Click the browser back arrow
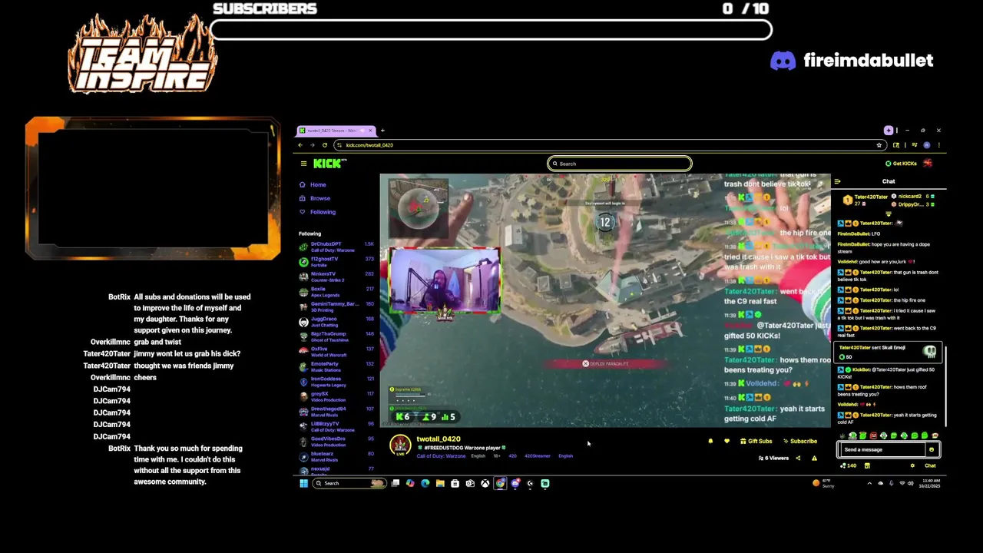The width and height of the screenshot is (983, 553). [300, 145]
